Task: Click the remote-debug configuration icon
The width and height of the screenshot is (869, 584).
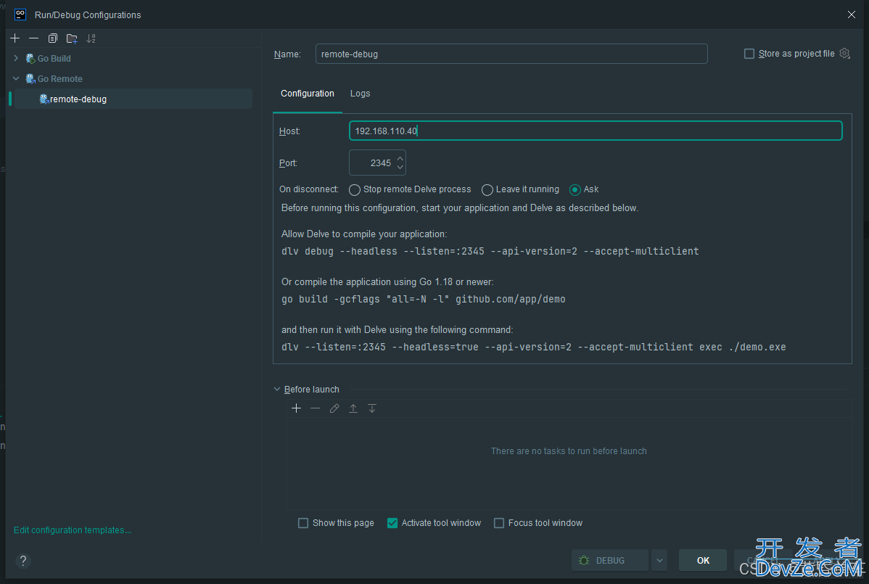Action: coord(44,99)
